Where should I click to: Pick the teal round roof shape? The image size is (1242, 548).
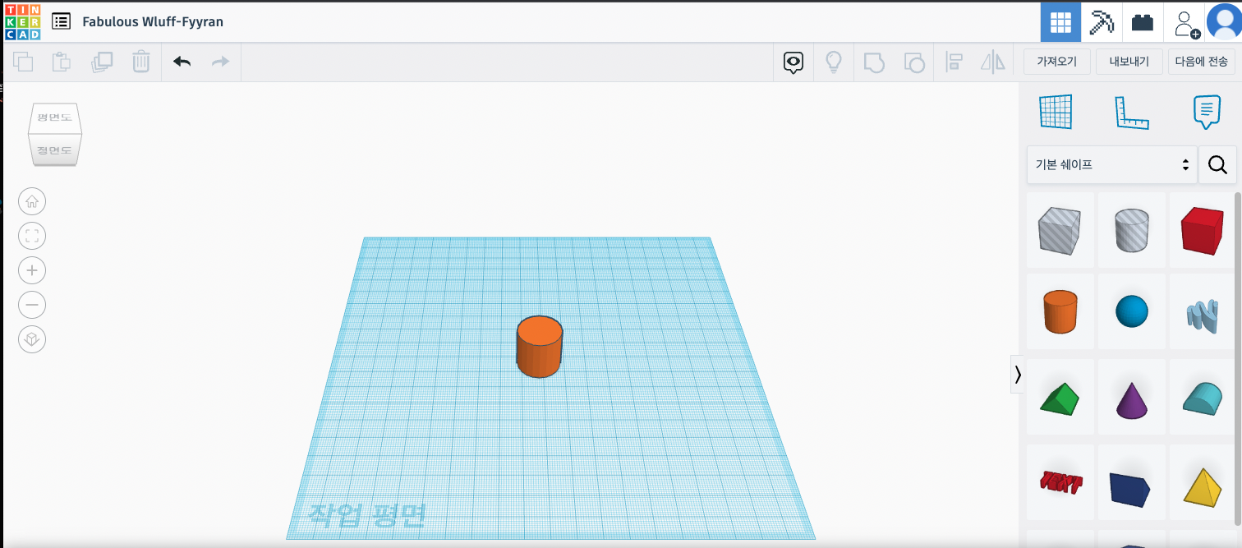click(1203, 397)
